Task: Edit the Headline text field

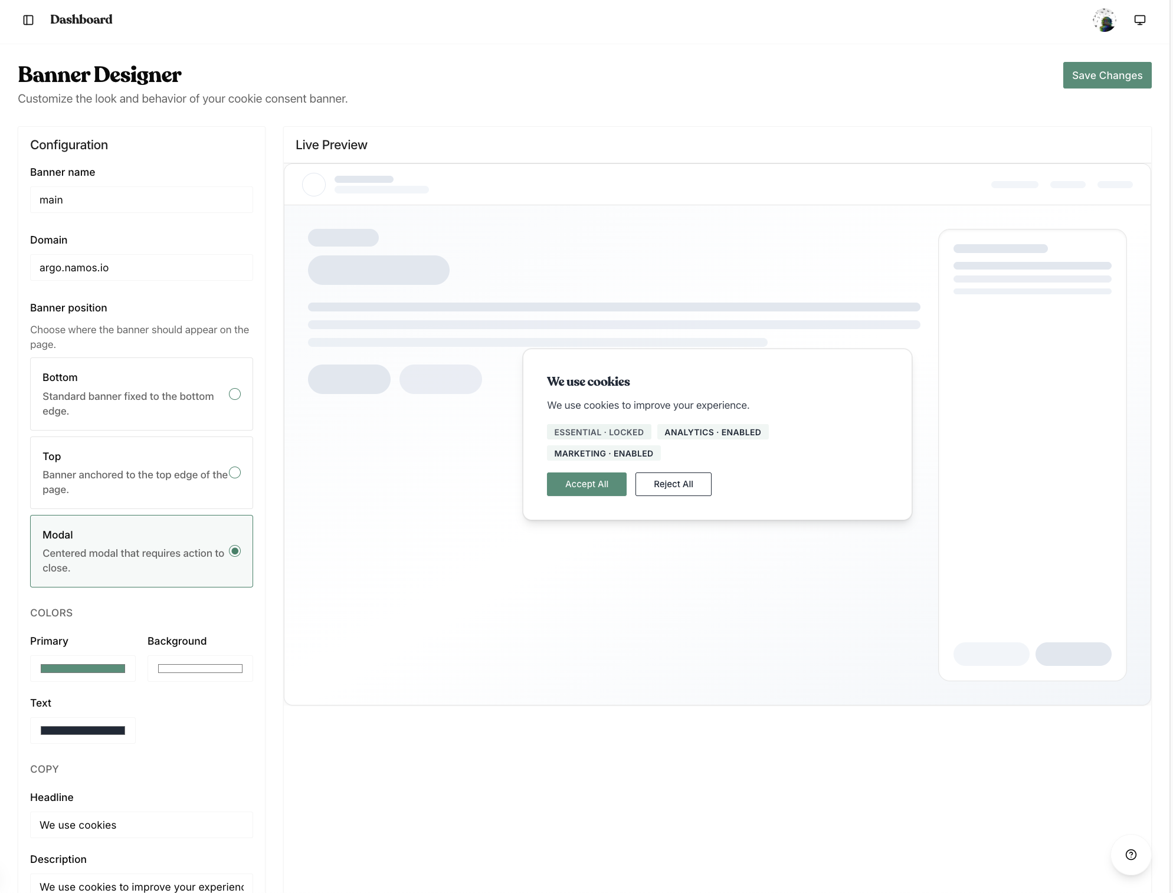Action: [142, 825]
